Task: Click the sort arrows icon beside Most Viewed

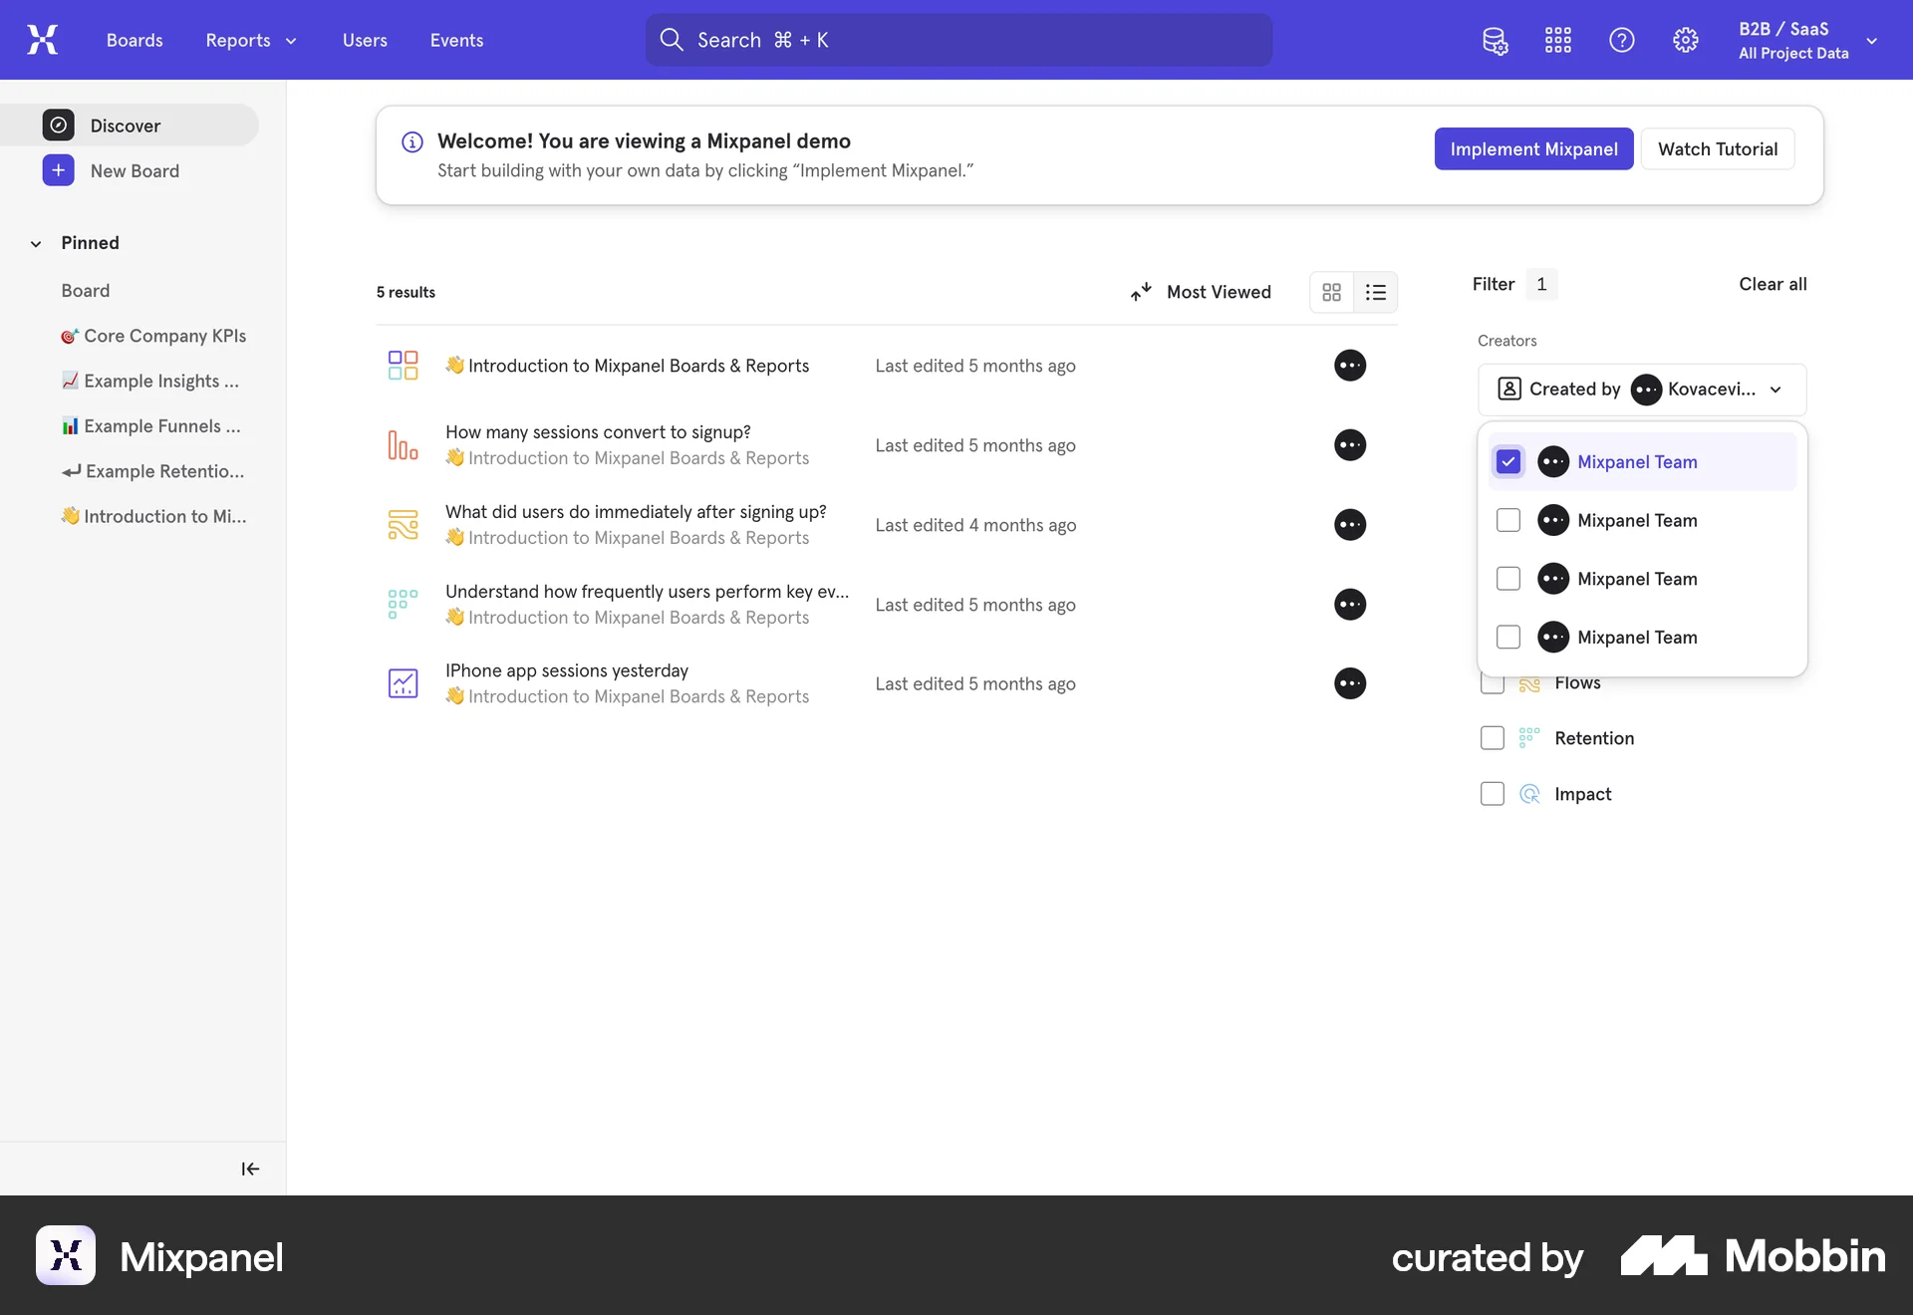Action: [x=1141, y=292]
